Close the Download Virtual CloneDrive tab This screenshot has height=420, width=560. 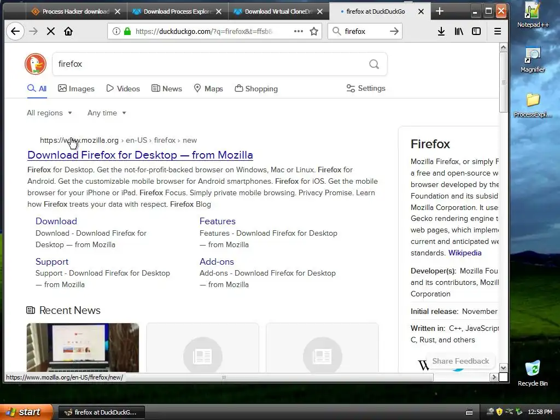point(320,11)
